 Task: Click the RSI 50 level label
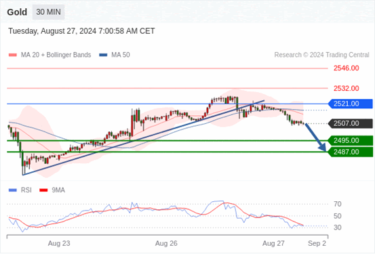tap(338, 216)
